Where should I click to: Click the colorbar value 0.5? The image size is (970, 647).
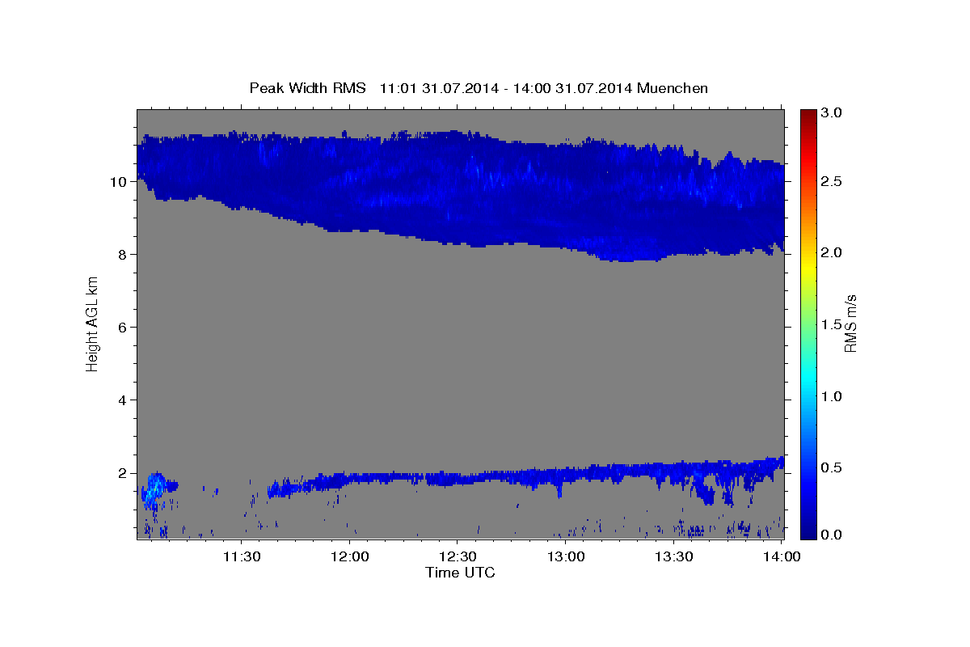[832, 467]
